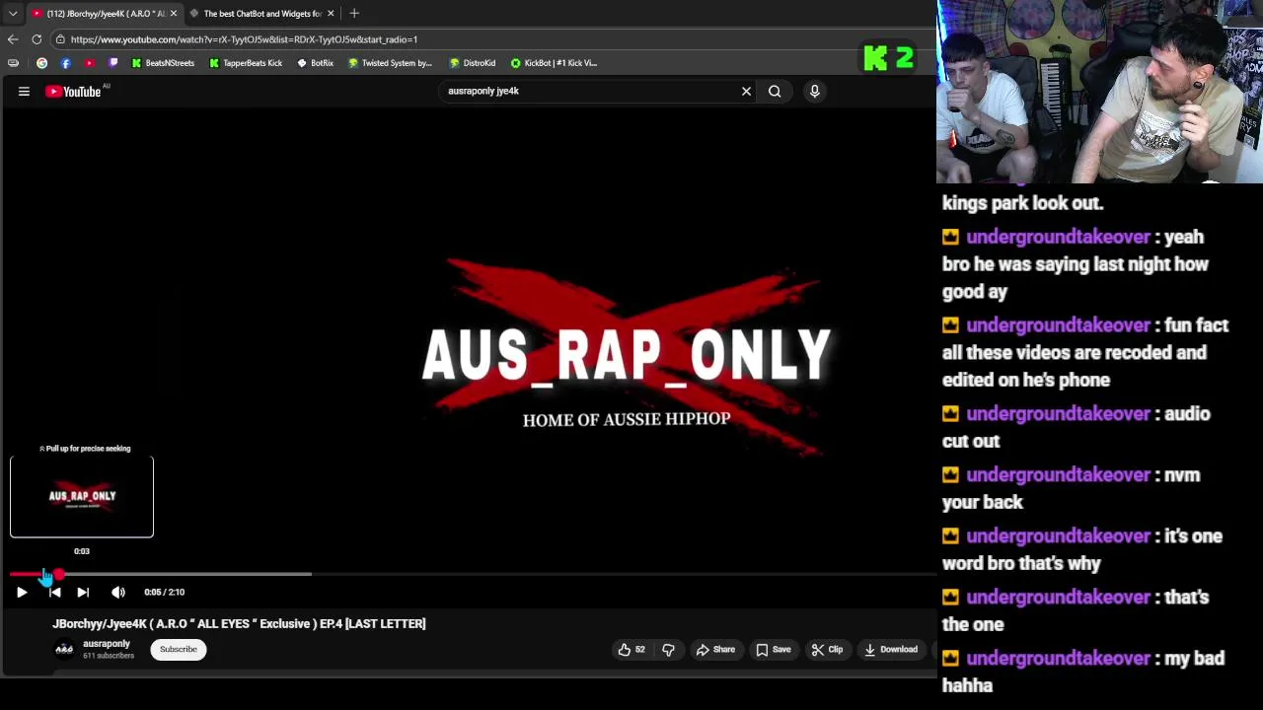Viewport: 1263px width, 710px height.
Task: Open the BeatsNStreets bookmark
Action: pyautogui.click(x=163, y=63)
